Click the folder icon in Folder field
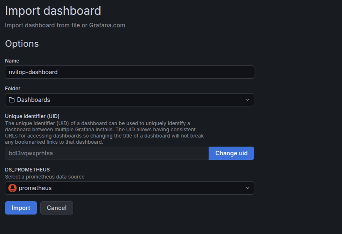The height and width of the screenshot is (234, 342). point(12,100)
